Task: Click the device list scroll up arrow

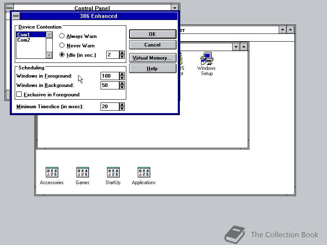Action: point(49,35)
